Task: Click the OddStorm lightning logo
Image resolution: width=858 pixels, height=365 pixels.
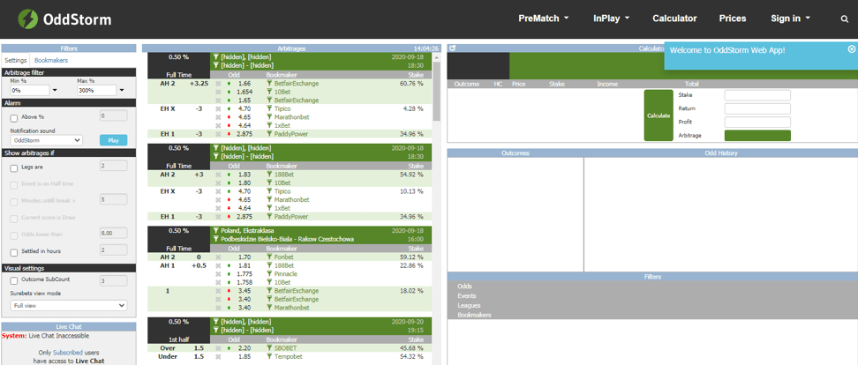Action: (x=26, y=19)
